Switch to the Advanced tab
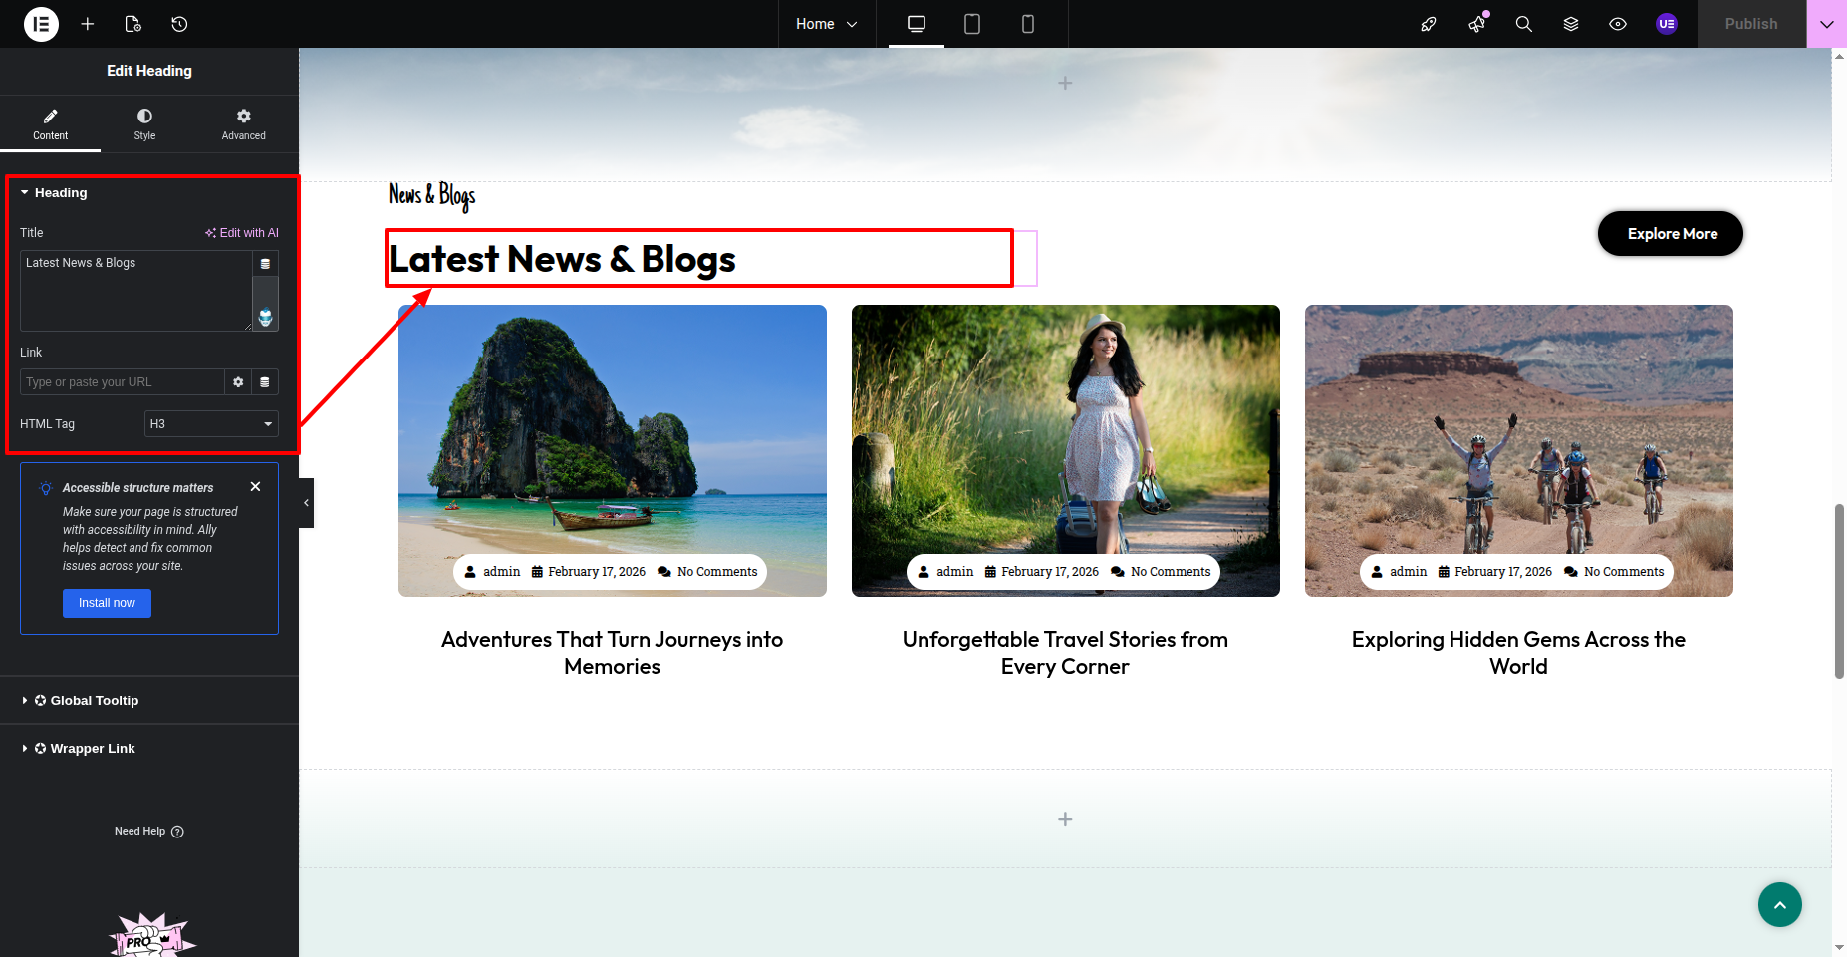The image size is (1847, 957). coord(243,124)
